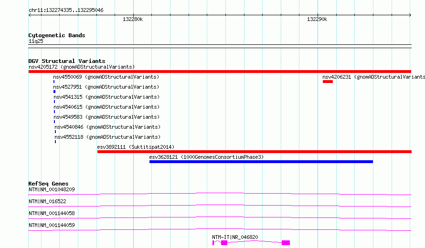The width and height of the screenshot is (425, 248).
Task: Click the 132280k ruler label
Action: 133,19
